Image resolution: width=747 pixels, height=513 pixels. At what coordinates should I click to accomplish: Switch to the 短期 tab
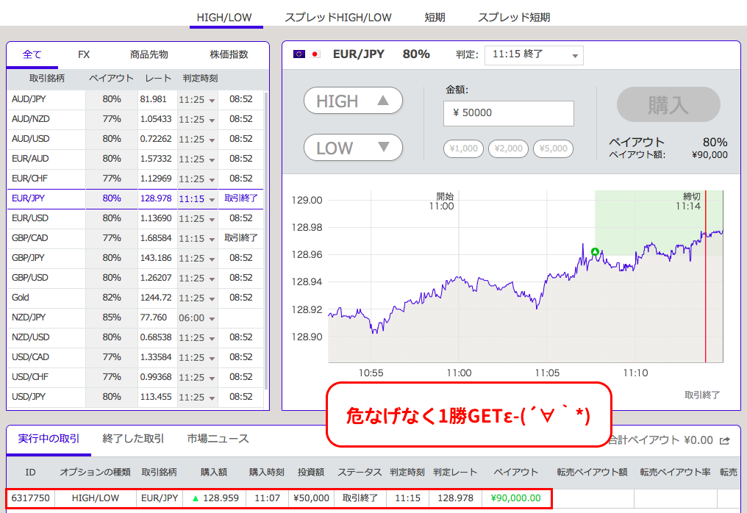pos(435,17)
